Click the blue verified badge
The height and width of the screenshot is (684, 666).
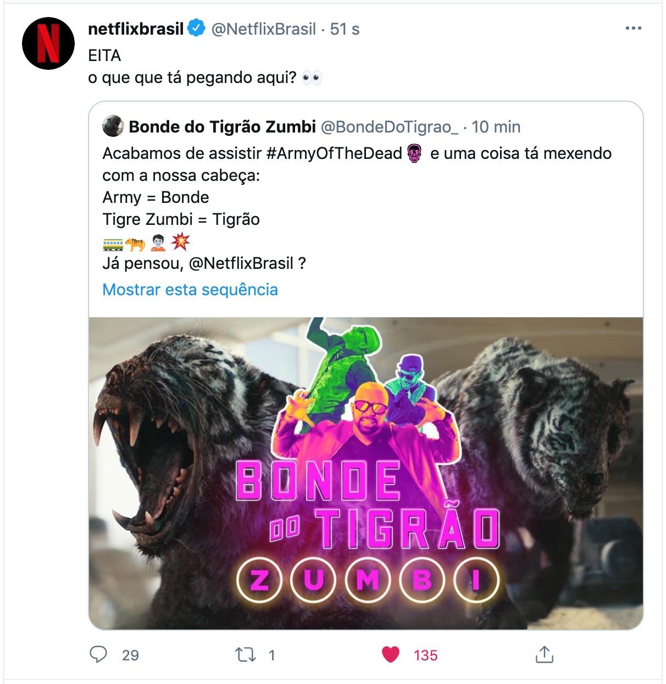196,27
